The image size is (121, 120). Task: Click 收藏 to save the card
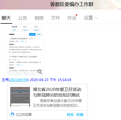tap(80, 115)
